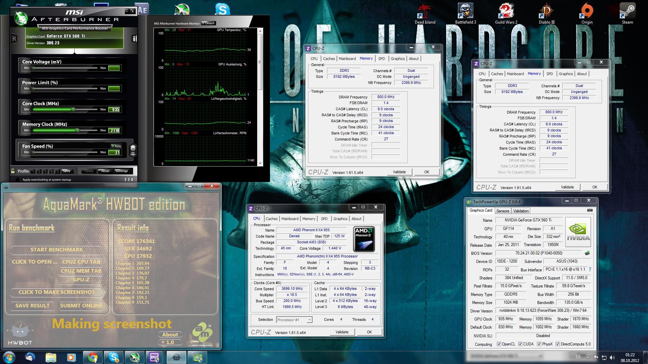648x364 pixels.
Task: Click the Afterburner 'K' side button
Action: point(15,38)
